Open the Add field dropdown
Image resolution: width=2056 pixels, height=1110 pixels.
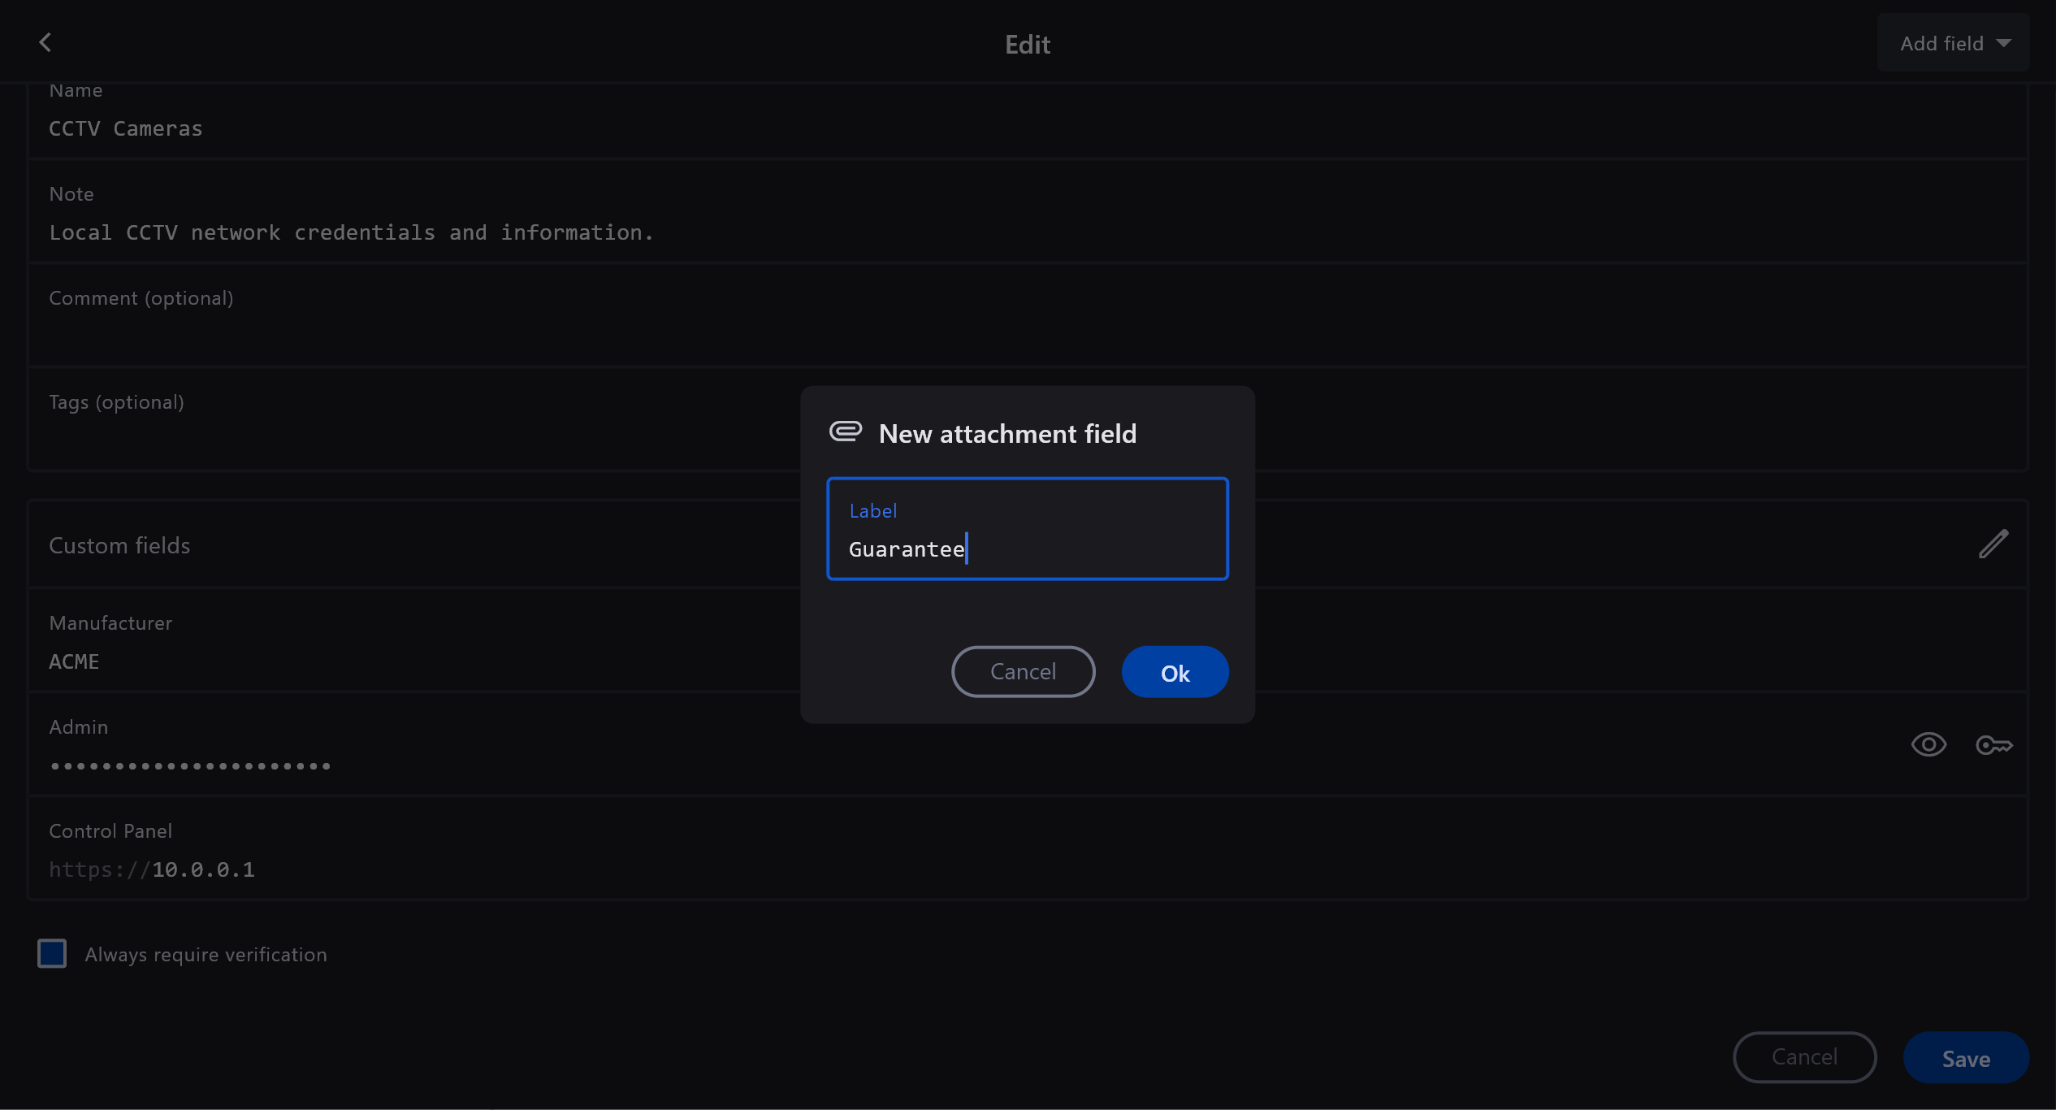pyautogui.click(x=1941, y=43)
